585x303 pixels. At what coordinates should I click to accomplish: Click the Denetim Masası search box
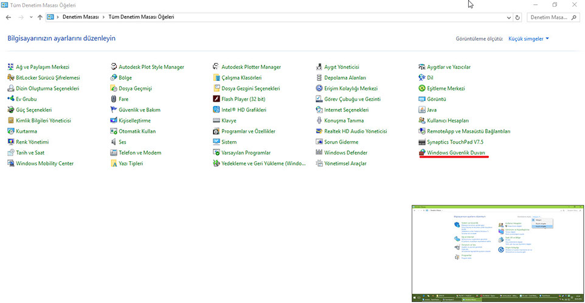point(553,18)
